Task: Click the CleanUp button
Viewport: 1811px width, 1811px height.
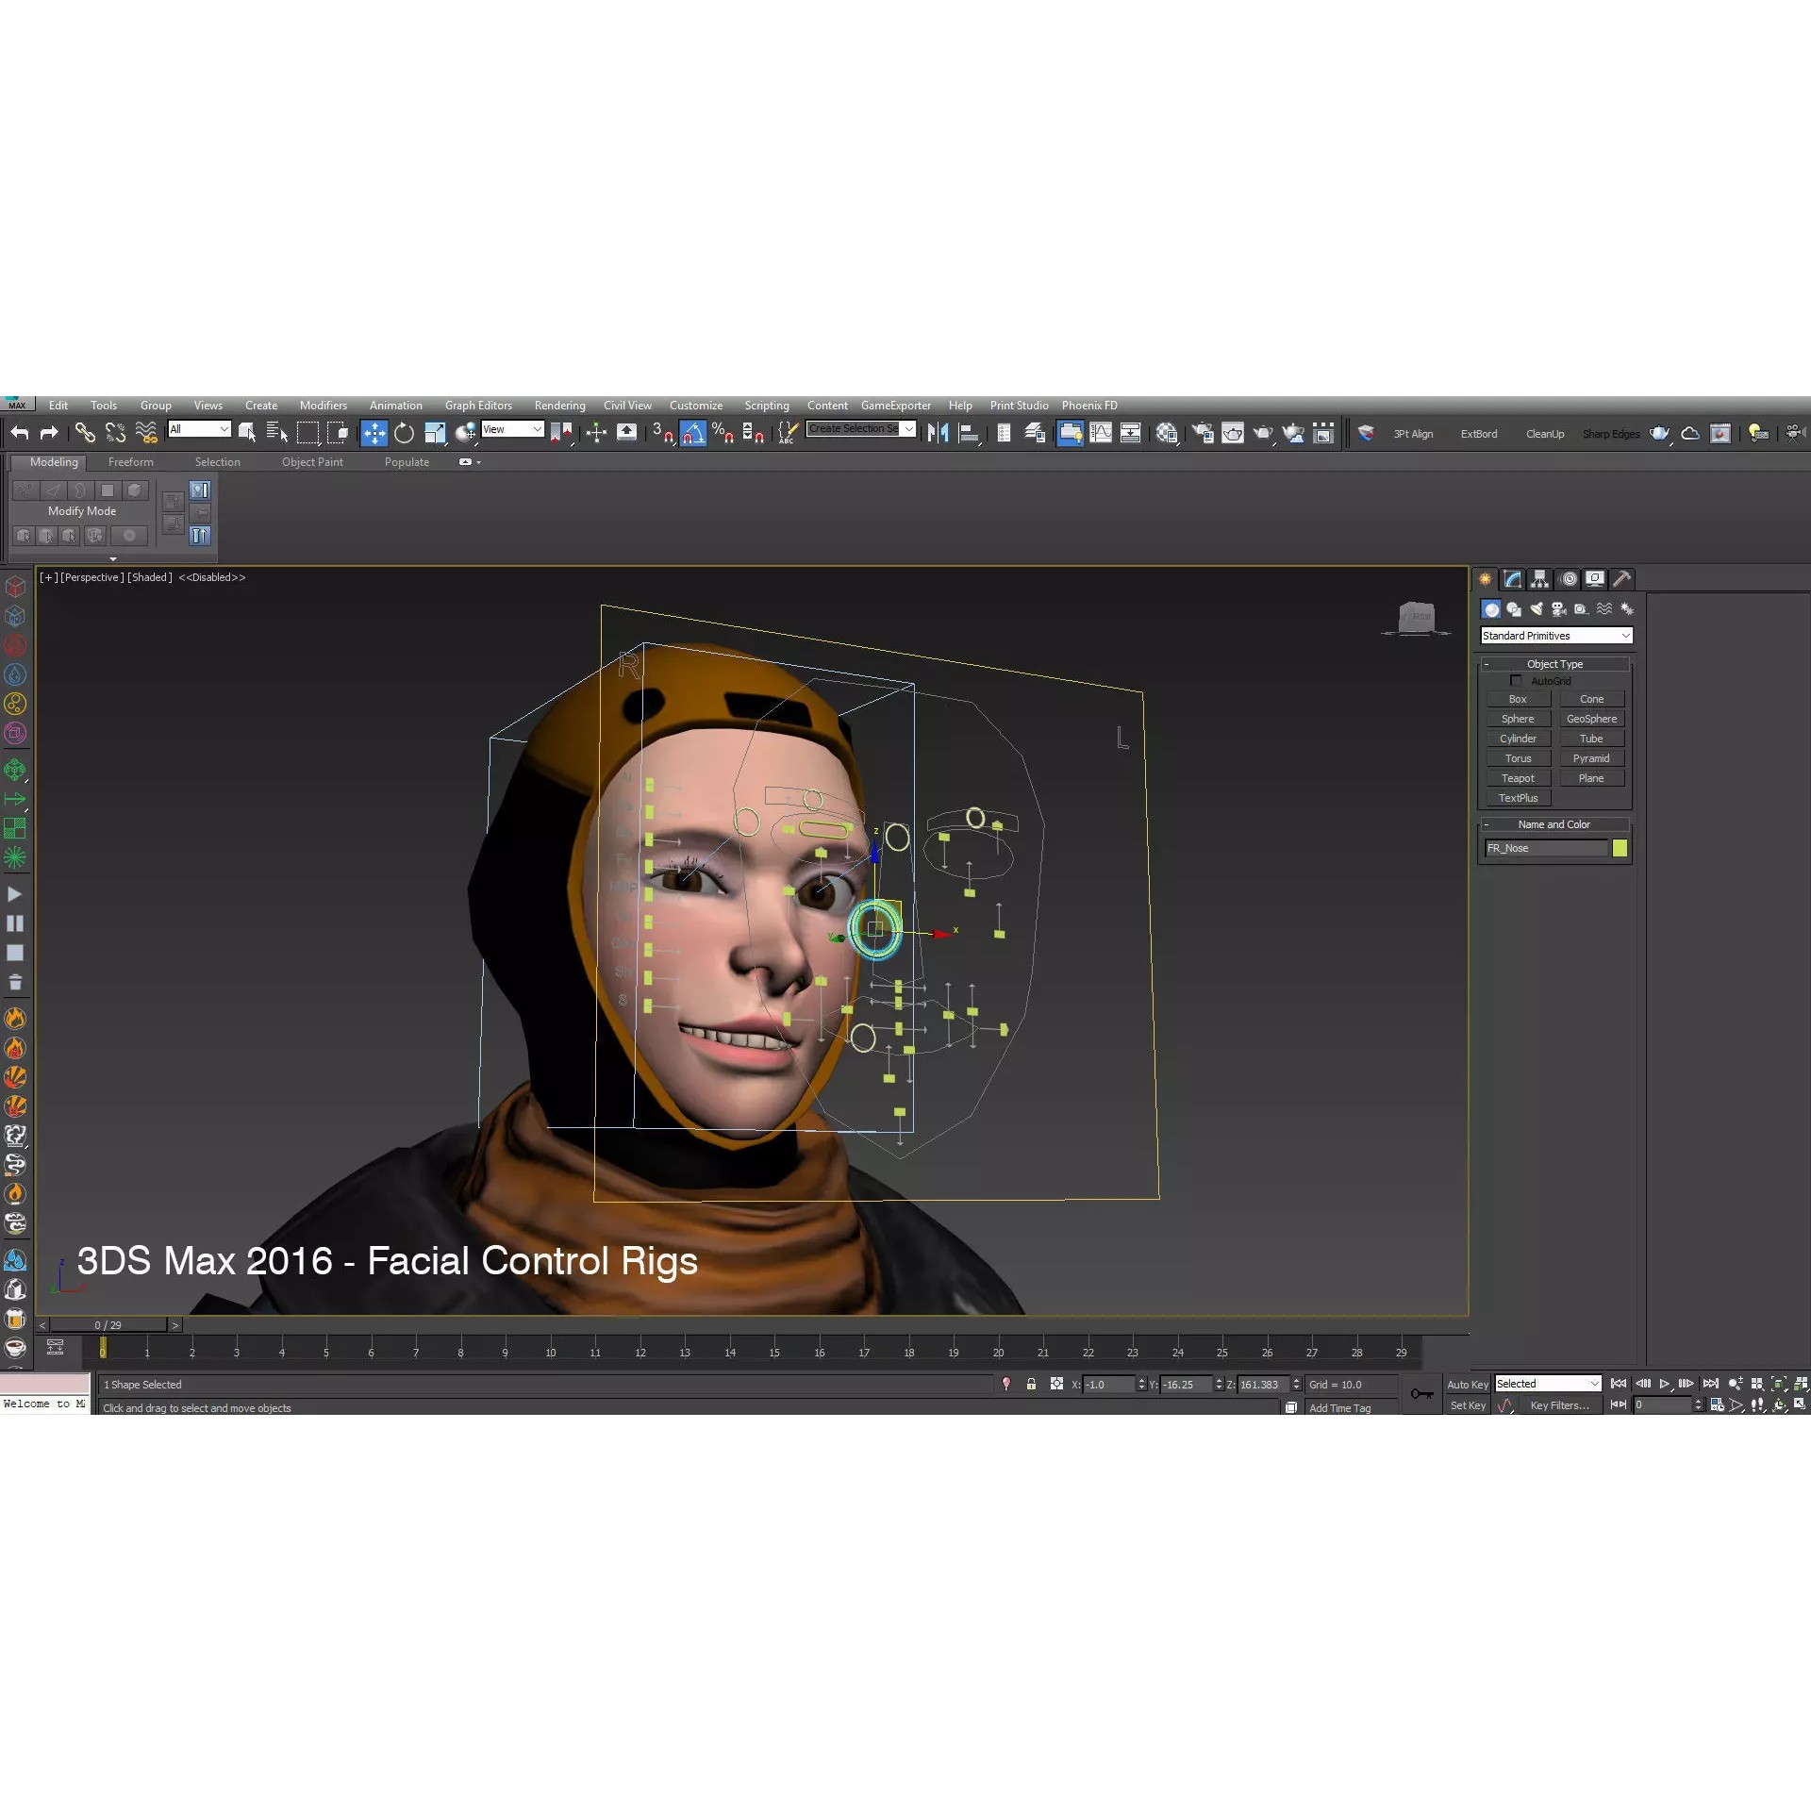Action: tap(1545, 434)
